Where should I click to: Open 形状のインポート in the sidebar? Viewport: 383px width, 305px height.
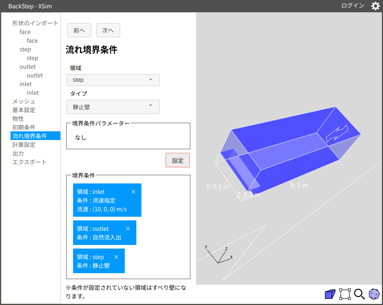35,23
